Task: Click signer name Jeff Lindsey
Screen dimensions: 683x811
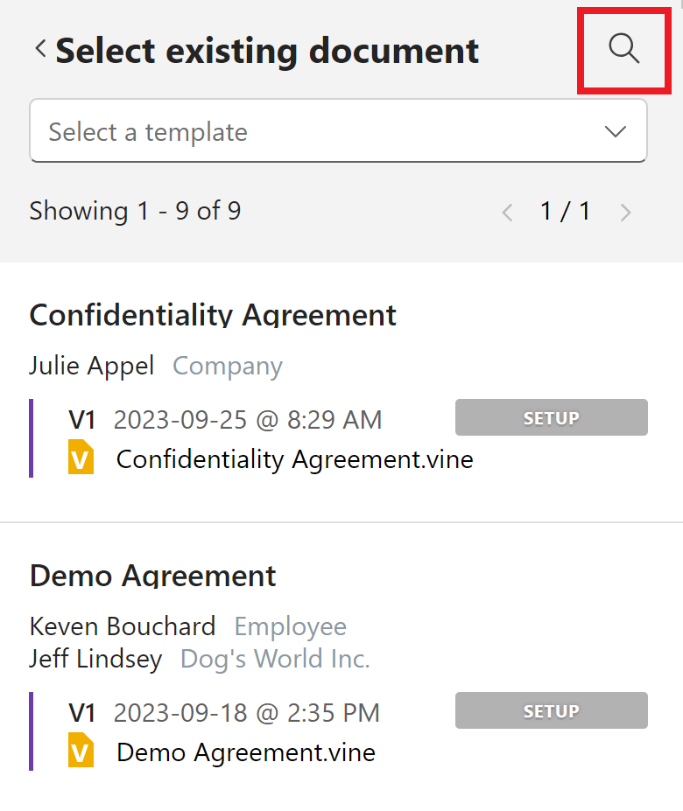Action: point(95,659)
